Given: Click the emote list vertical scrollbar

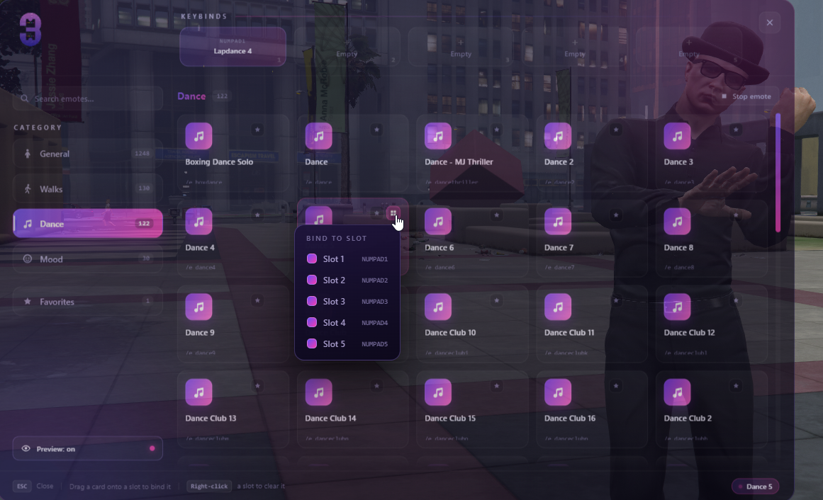Looking at the screenshot, I should click(x=778, y=173).
